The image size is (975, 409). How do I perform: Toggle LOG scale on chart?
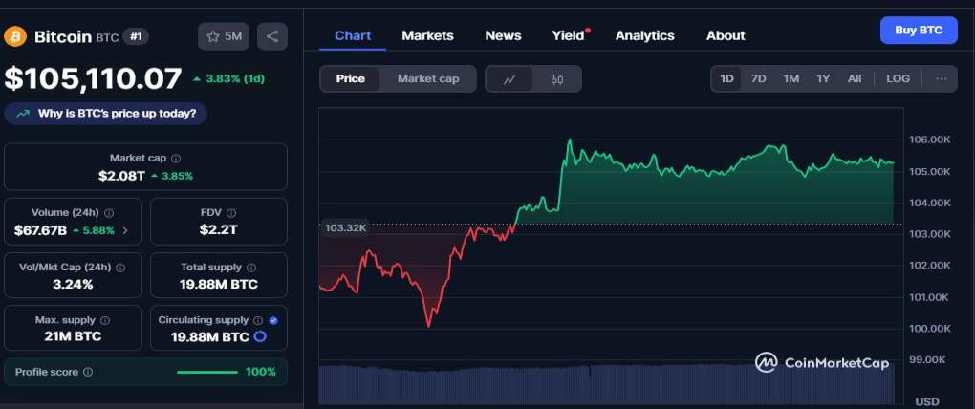point(898,79)
